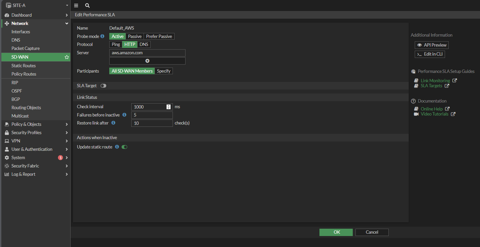Click the Server input field
The height and width of the screenshot is (247, 480).
tap(147, 53)
